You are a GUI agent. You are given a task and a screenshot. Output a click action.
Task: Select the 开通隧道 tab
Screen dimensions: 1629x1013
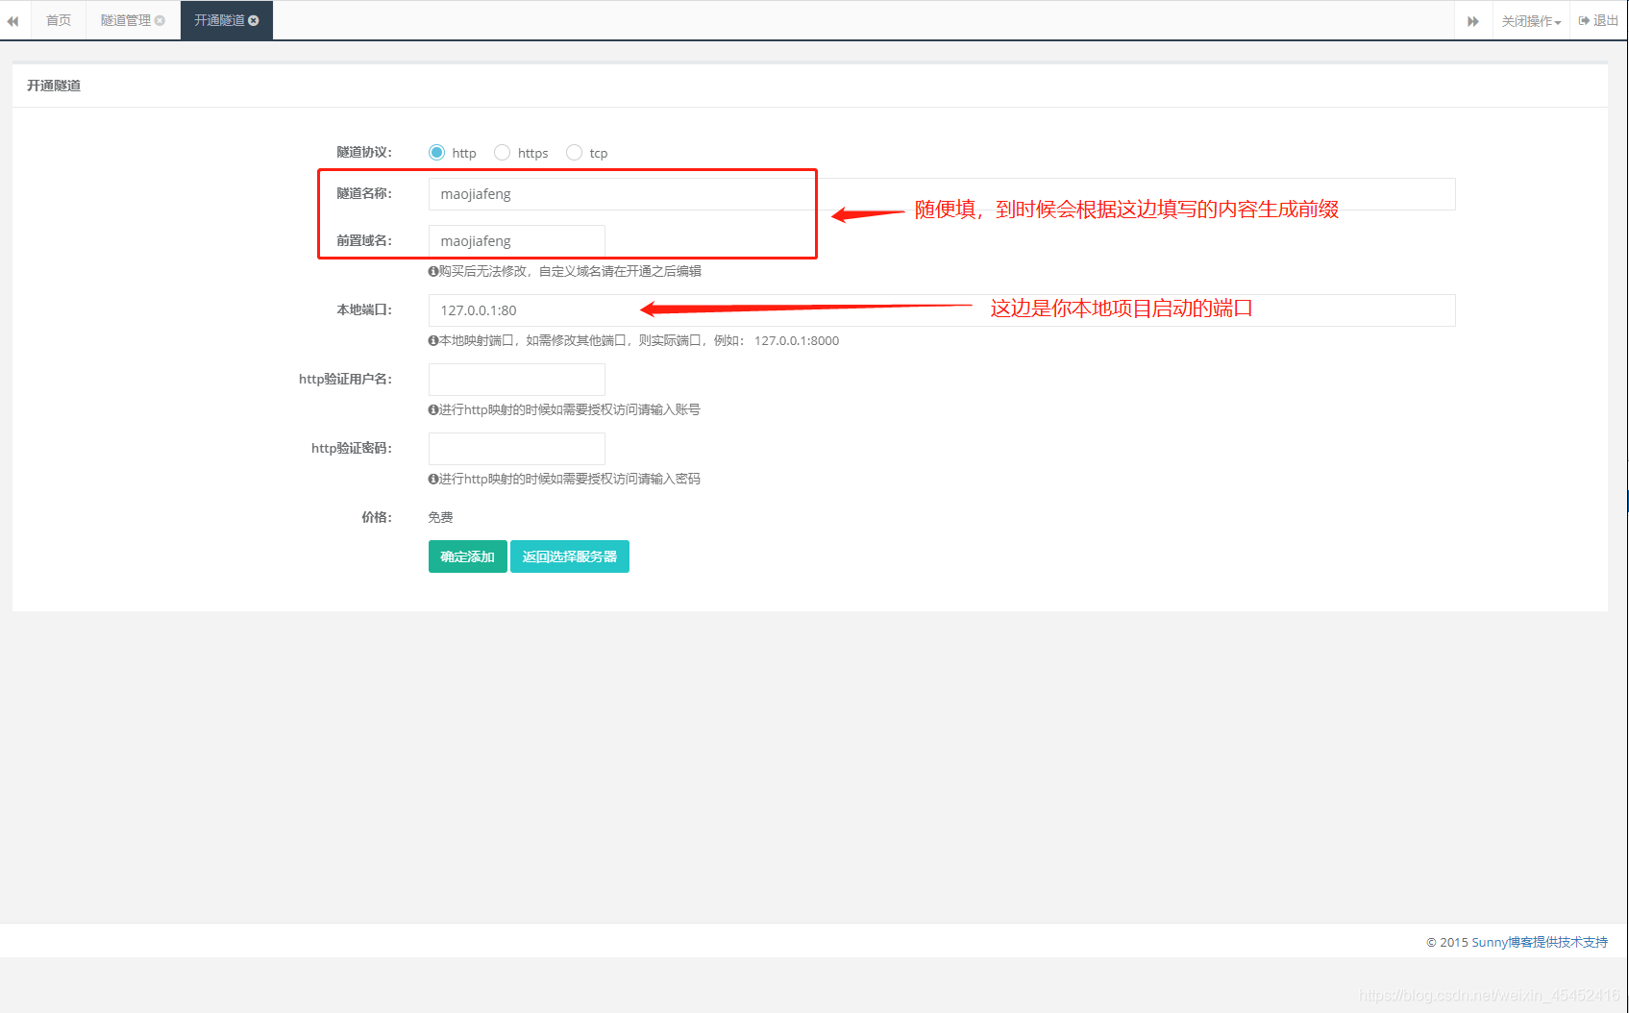pyautogui.click(x=227, y=20)
